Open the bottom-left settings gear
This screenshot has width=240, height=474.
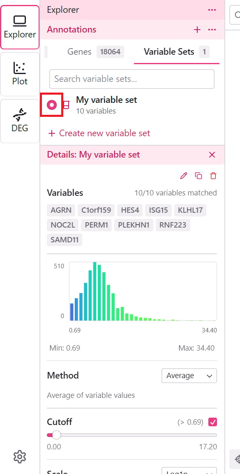tap(19, 457)
